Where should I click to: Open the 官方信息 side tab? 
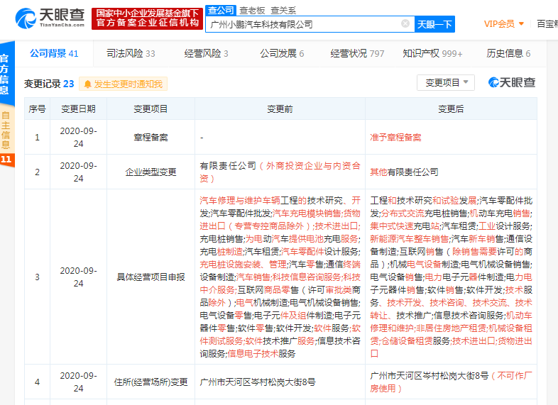[6, 74]
